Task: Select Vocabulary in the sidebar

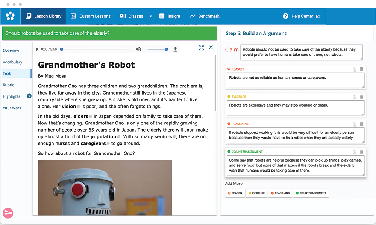Action: pos(12,62)
